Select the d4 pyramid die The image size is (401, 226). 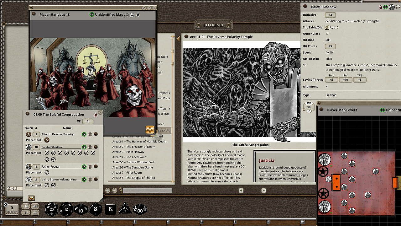125,209
